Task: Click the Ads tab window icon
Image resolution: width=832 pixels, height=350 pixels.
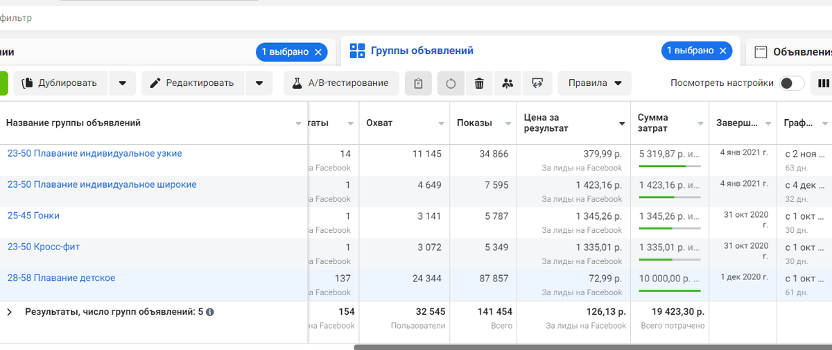Action: pos(761,51)
